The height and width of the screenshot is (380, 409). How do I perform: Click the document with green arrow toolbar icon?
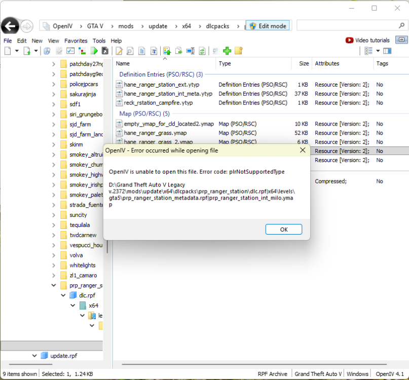click(x=27, y=51)
